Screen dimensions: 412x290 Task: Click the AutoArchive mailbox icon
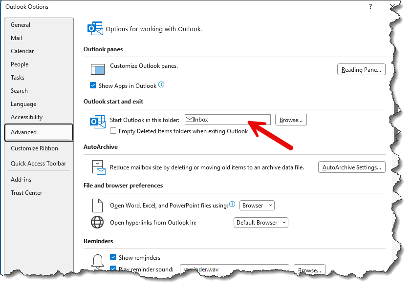(99, 167)
